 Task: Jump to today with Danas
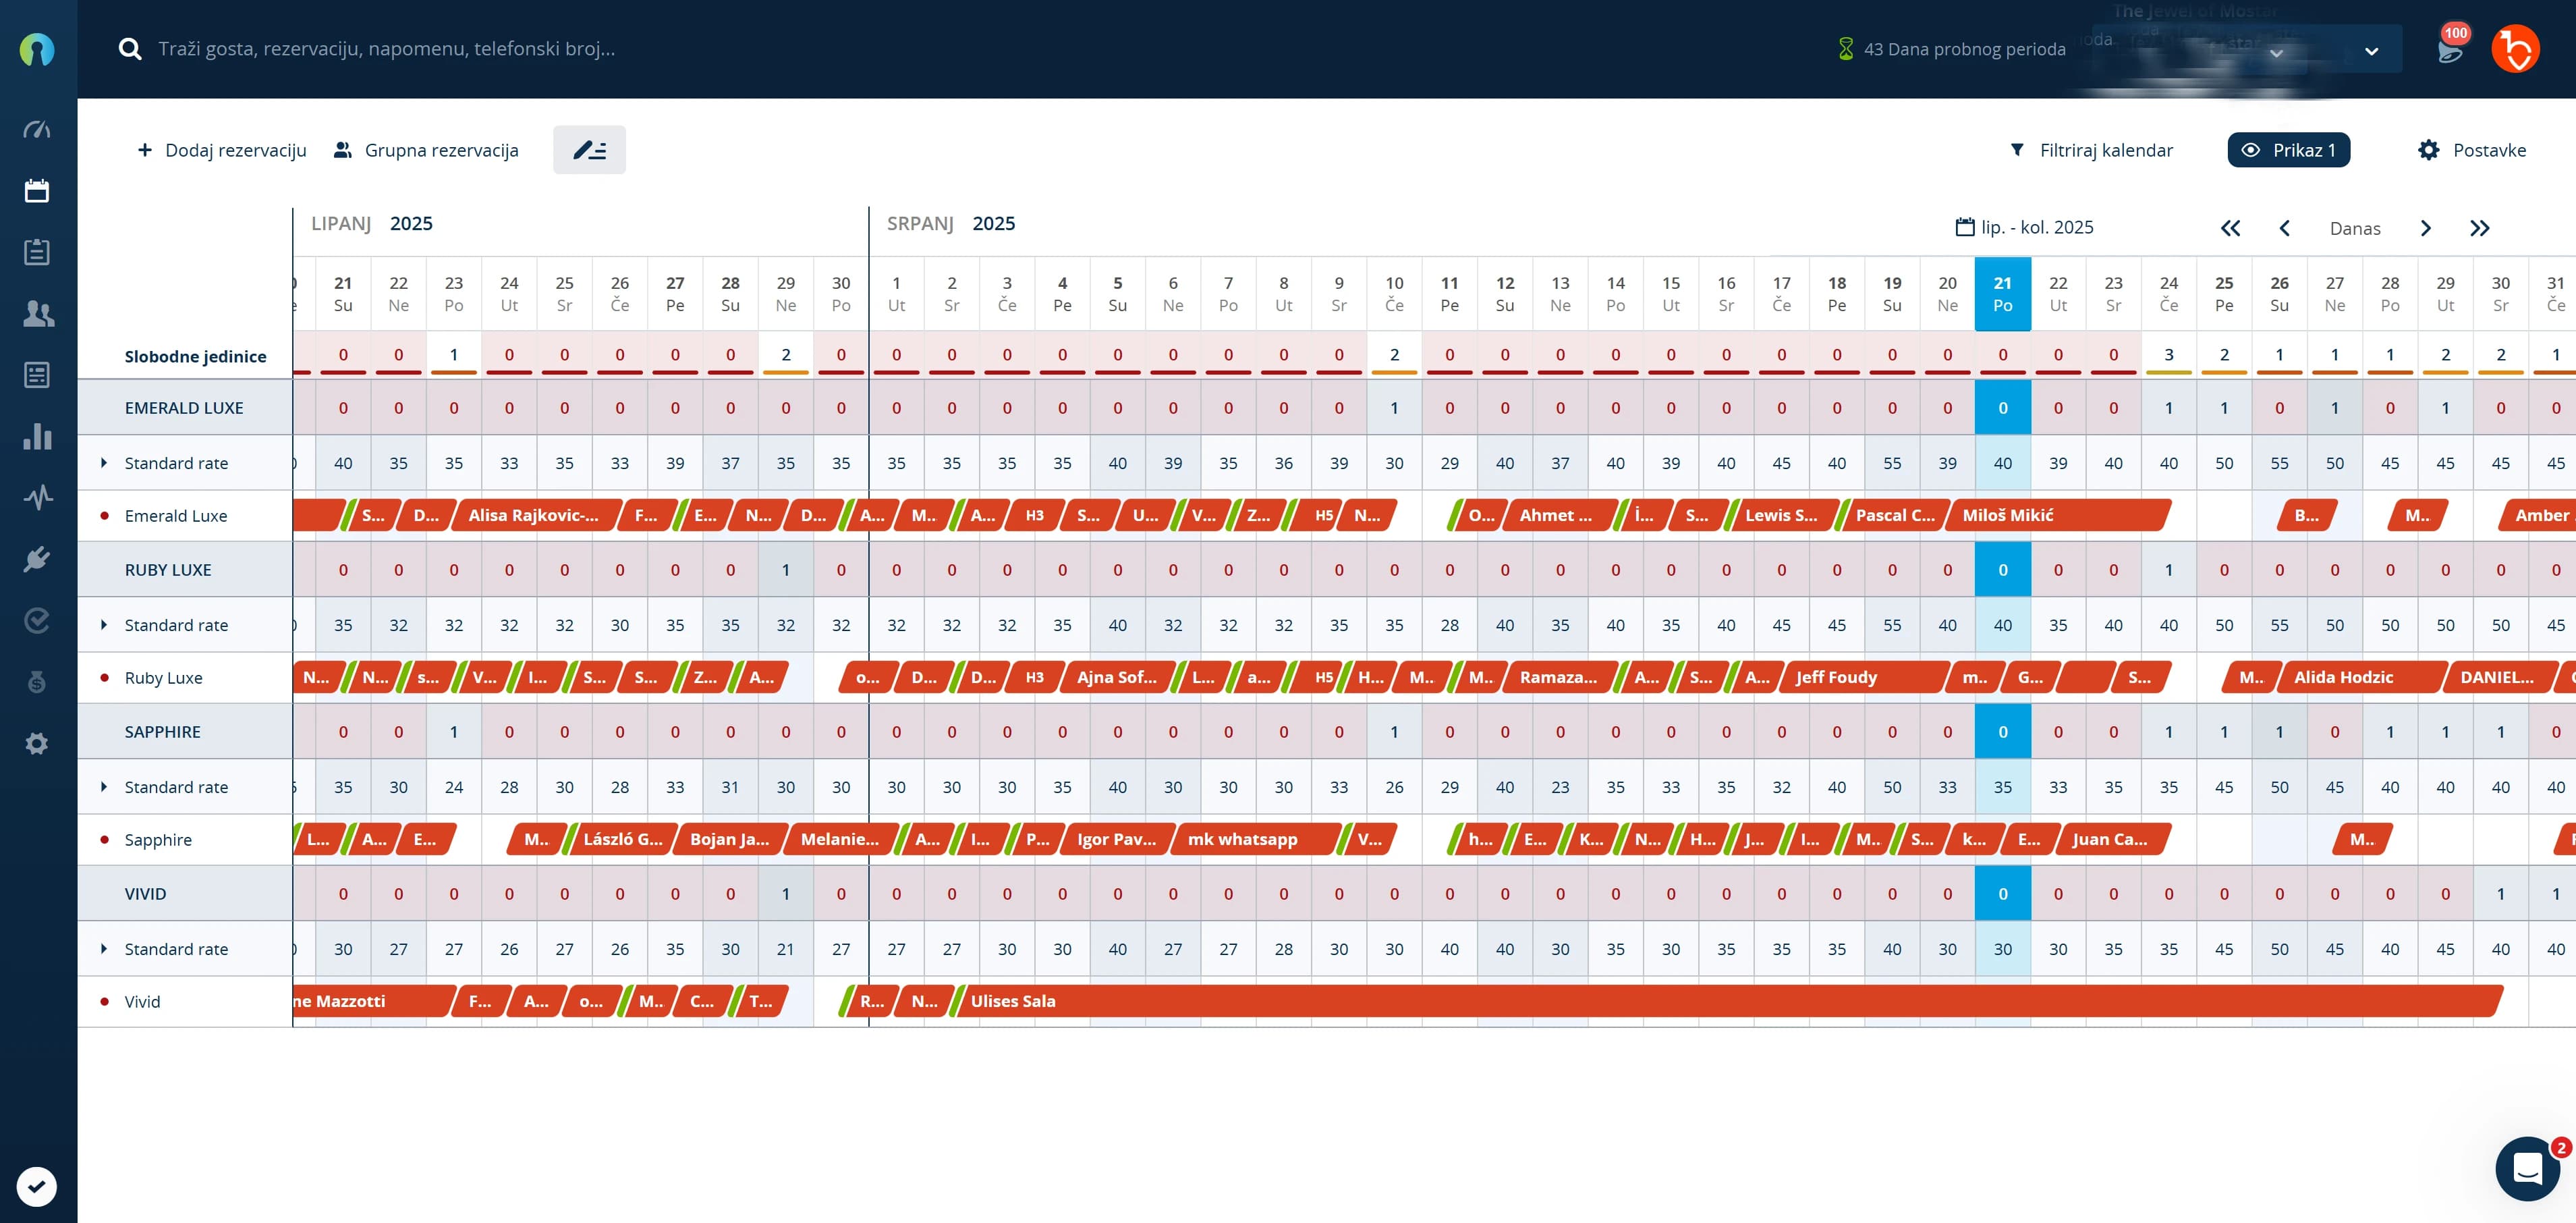tap(2354, 228)
